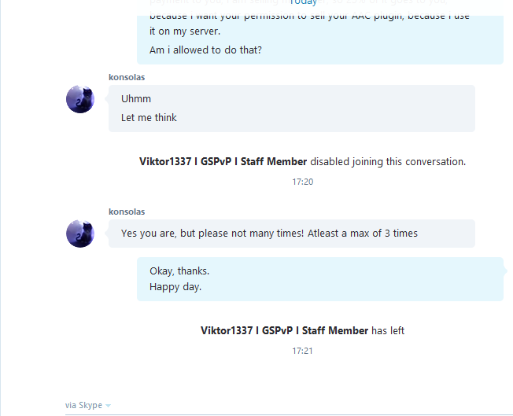Click the 'has left' notice text
This screenshot has width=513, height=416.
click(x=388, y=330)
